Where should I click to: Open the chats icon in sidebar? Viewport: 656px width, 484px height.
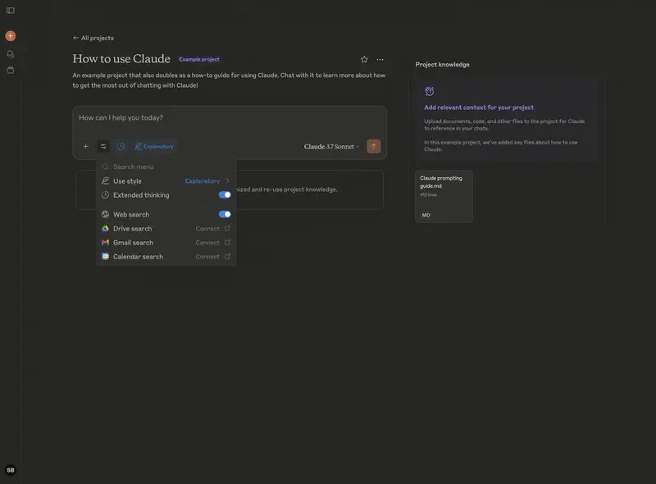click(11, 54)
